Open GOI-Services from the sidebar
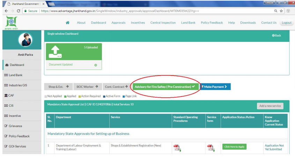This screenshot has width=295, height=159. [22, 146]
